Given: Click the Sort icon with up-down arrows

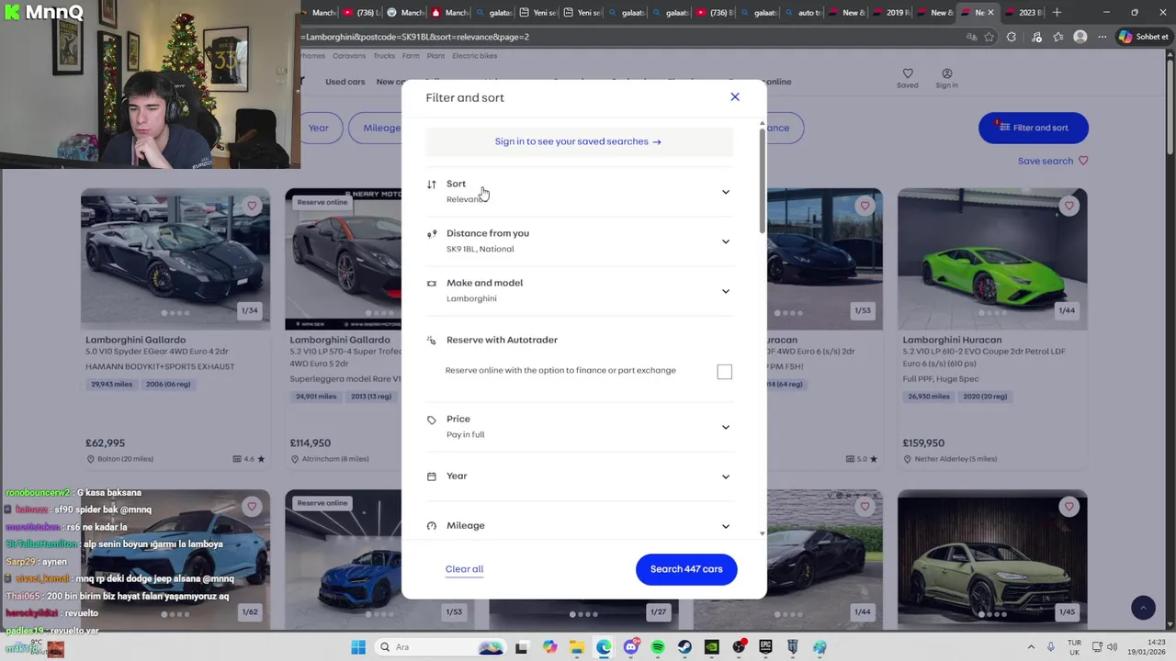Looking at the screenshot, I should point(431,185).
